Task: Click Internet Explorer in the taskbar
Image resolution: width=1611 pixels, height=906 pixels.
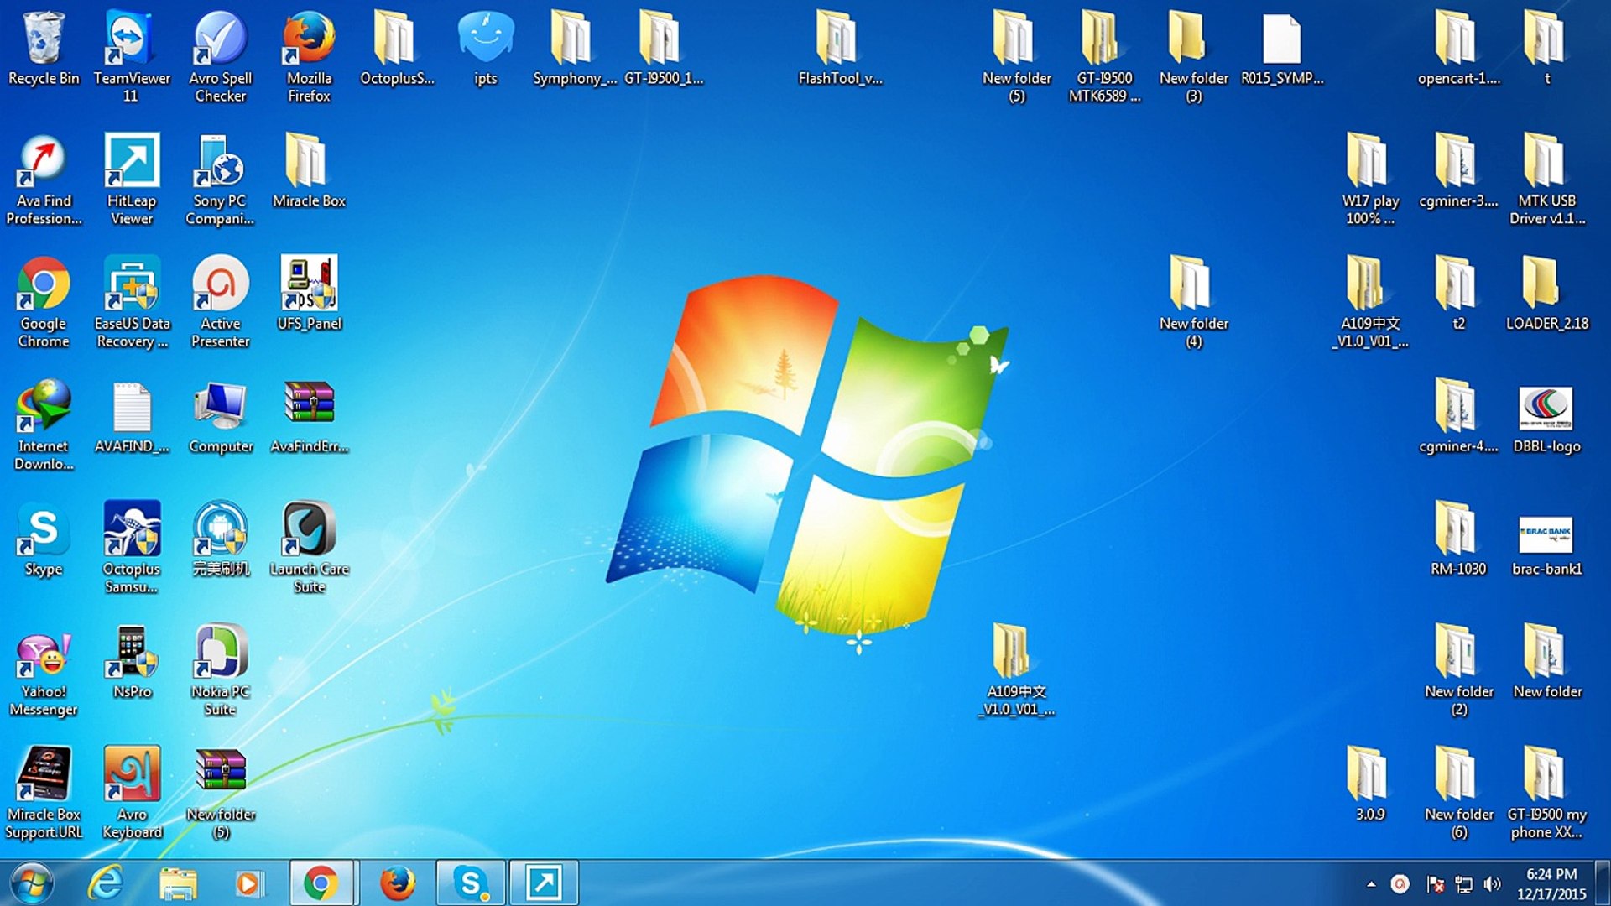Action: (x=106, y=883)
